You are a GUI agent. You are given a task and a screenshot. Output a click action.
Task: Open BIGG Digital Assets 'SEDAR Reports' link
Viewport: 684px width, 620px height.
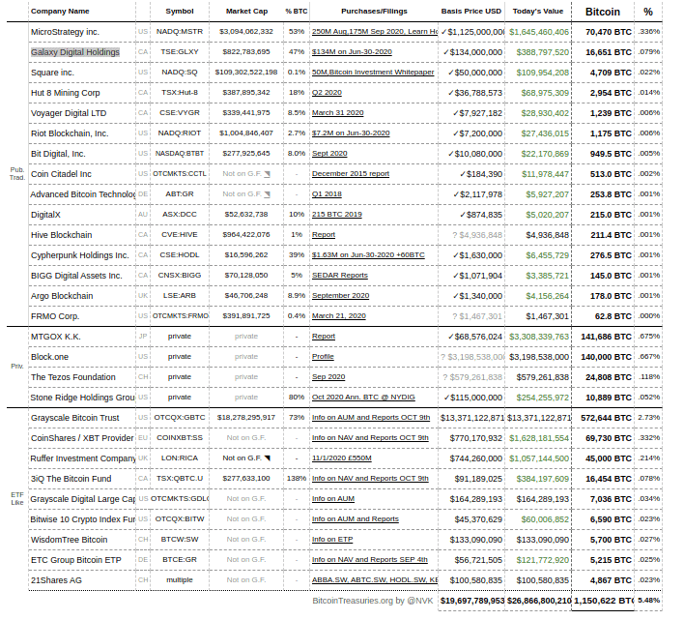point(340,275)
